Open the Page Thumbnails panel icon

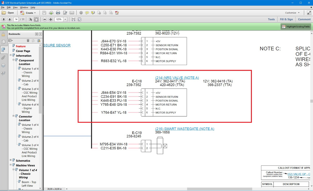click(3, 42)
